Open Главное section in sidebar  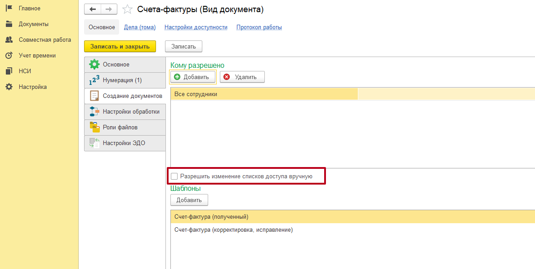tap(29, 9)
